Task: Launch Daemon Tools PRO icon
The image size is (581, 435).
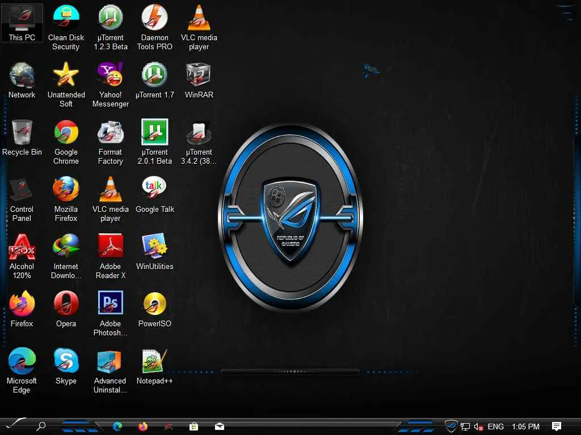Action: pos(154,28)
